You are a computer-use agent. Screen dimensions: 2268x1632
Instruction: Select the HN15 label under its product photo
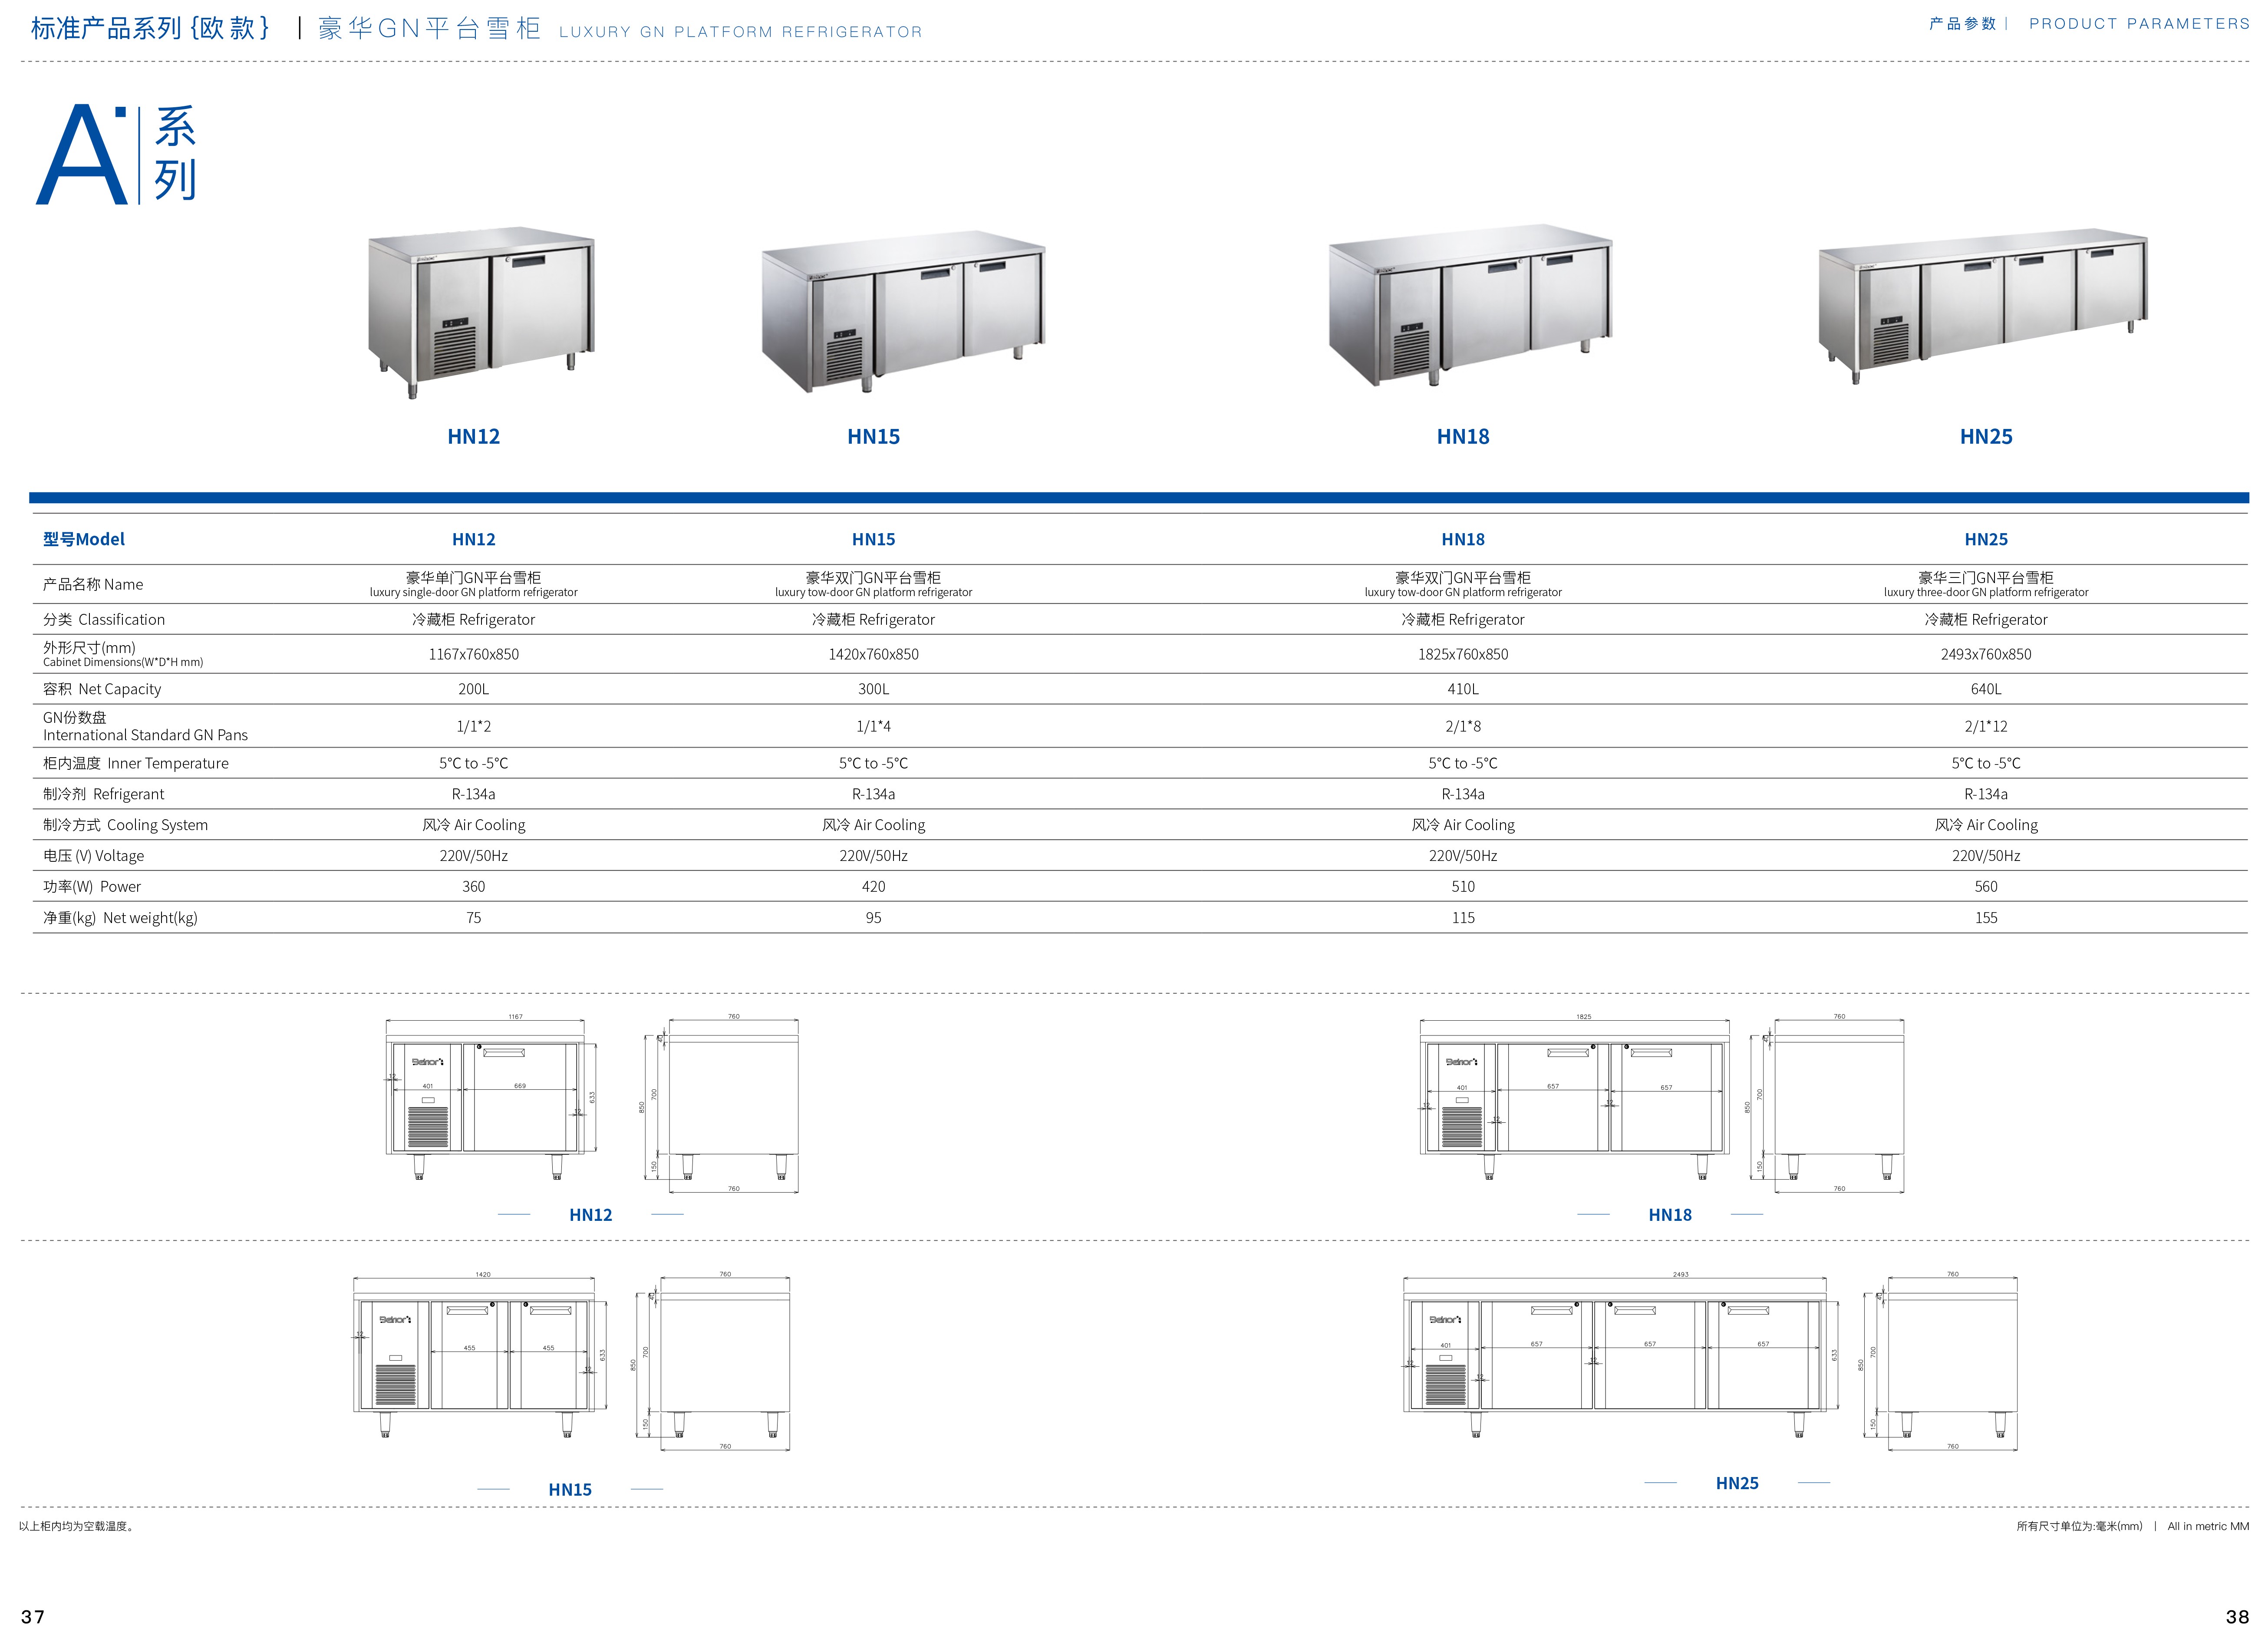874,437
